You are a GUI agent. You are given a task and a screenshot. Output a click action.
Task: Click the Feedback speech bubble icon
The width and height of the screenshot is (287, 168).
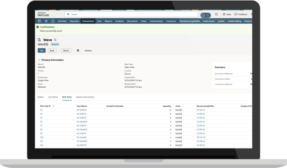236,14
